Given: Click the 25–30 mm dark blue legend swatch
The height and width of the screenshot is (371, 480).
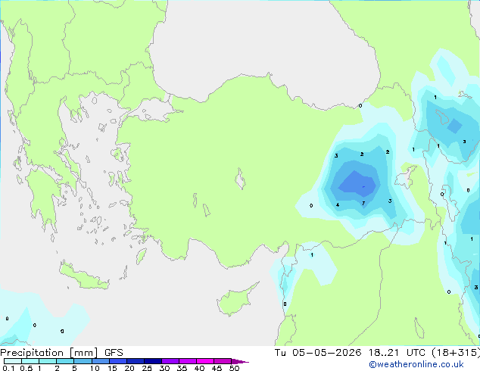Looking at the screenshot, I should tap(152, 361).
